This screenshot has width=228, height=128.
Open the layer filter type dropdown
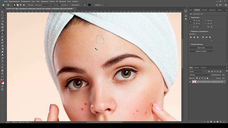196,71
